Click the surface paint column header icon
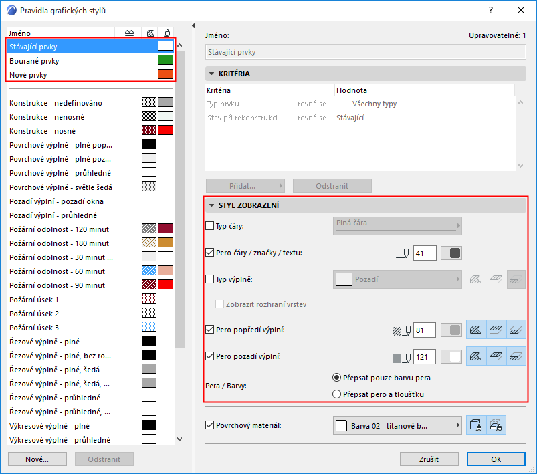 167,33
